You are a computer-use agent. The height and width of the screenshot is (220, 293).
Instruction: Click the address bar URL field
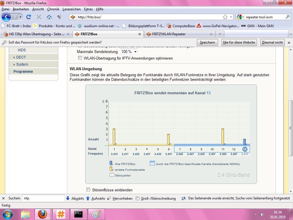149,17
